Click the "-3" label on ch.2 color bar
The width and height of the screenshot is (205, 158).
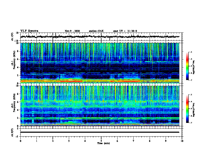coord(191,95)
